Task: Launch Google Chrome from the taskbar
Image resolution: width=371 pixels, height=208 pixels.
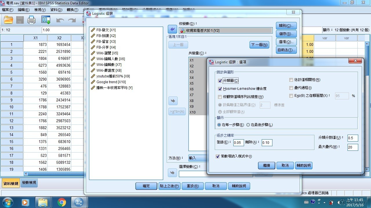Action: [x=61, y=202]
